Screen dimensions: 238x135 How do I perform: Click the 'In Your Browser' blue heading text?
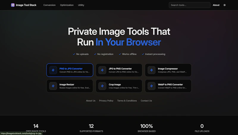pyautogui.click(x=128, y=42)
